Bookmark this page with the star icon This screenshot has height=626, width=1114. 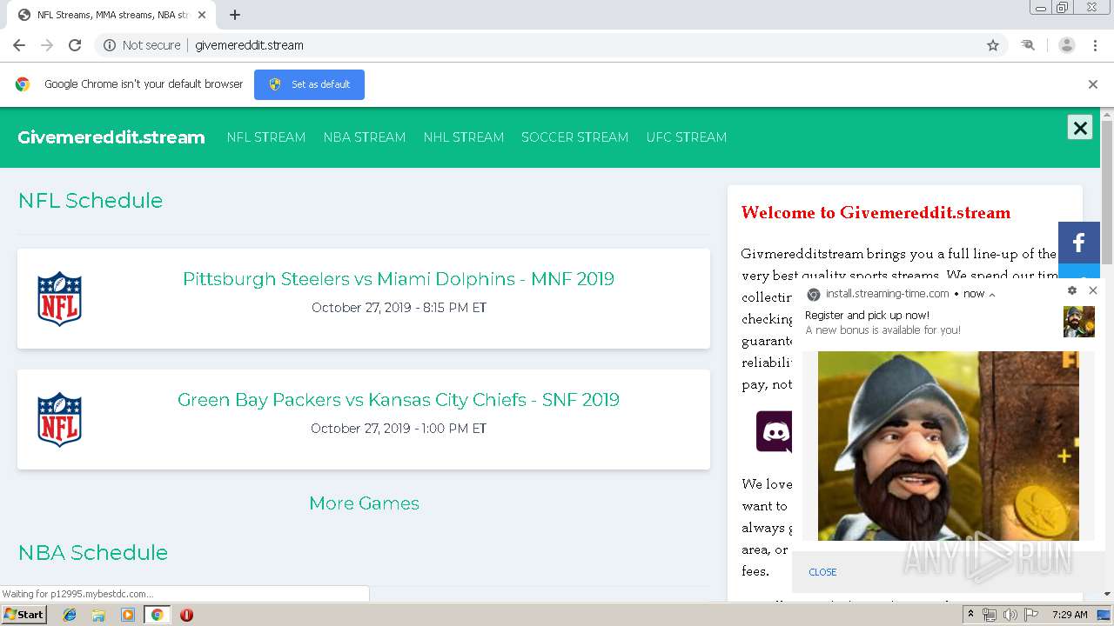point(993,45)
